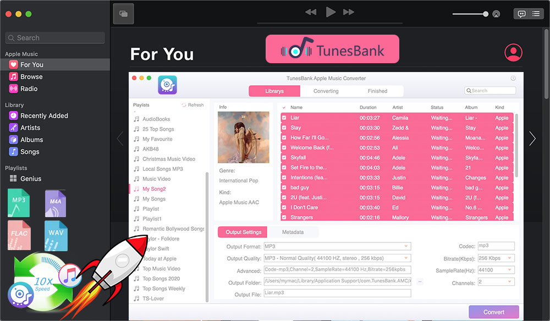Uncheck the bad guy song checkbox
Image resolution: width=550 pixels, height=321 pixels.
(x=284, y=187)
